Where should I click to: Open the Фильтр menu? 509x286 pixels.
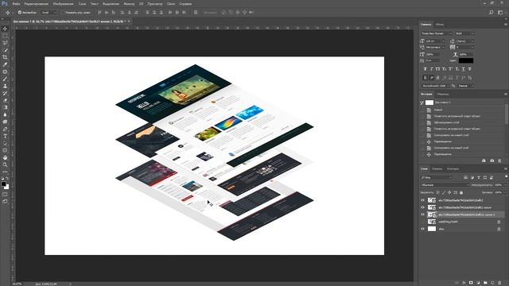click(x=129, y=4)
